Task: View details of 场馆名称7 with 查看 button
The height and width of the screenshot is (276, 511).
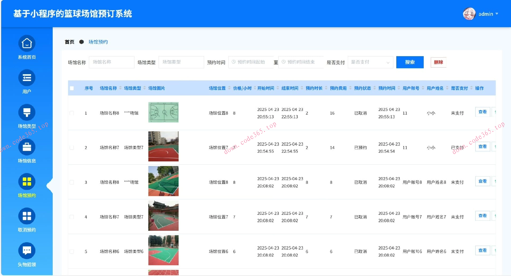Action: [x=482, y=147]
